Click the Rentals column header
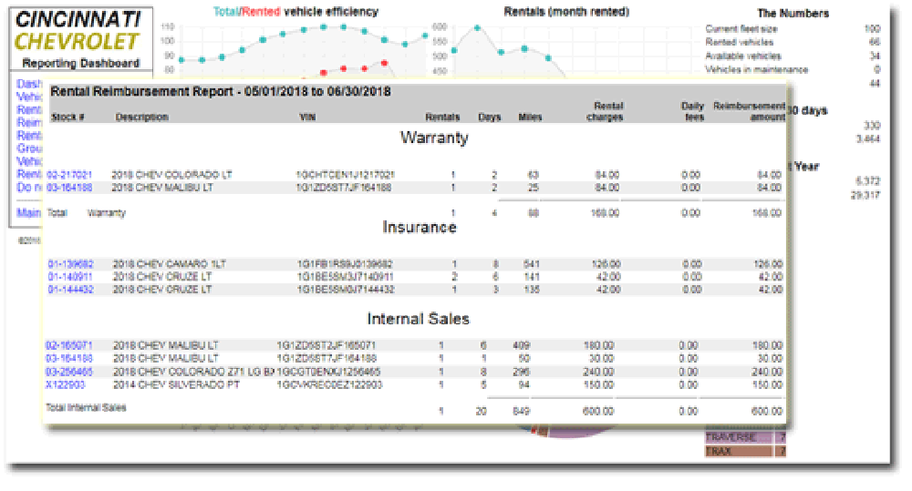The height and width of the screenshot is (491, 912). tap(442, 117)
